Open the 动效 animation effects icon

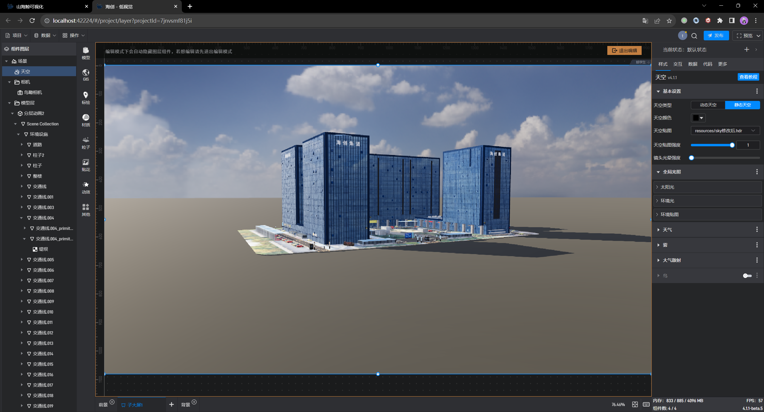point(86,187)
